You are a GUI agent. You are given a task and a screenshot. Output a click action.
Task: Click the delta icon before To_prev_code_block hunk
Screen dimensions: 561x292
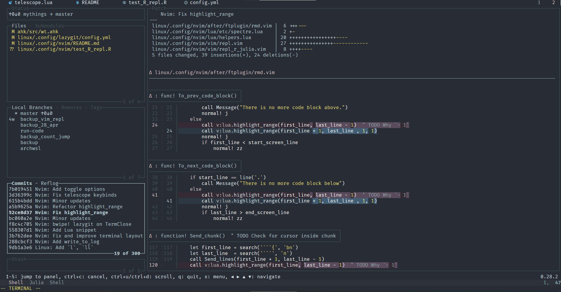coord(150,96)
